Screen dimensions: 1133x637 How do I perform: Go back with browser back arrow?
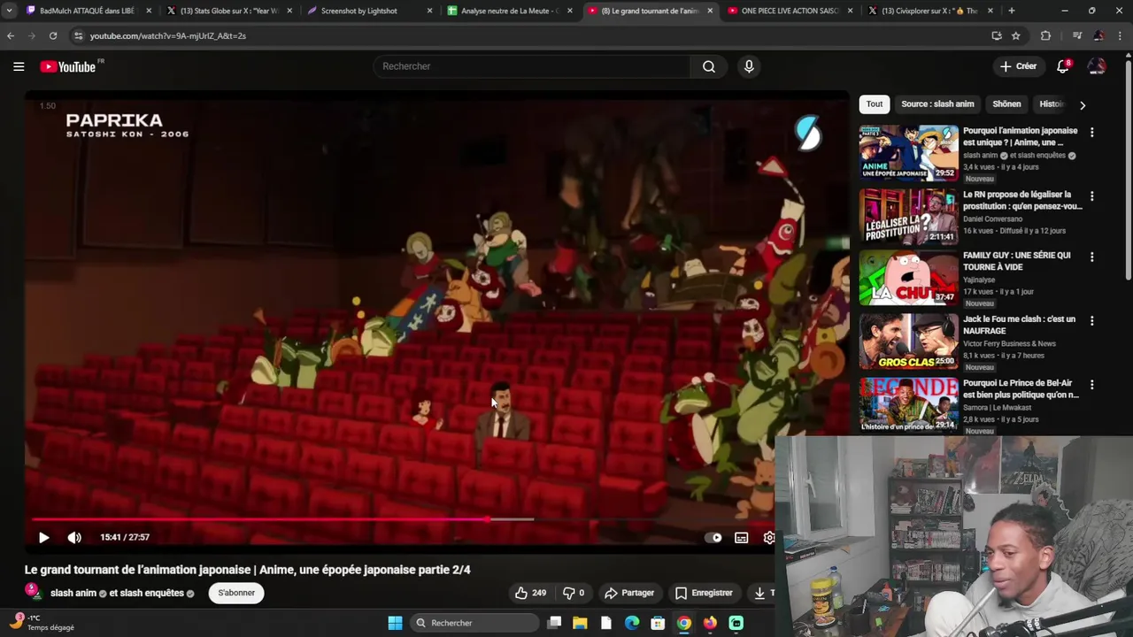click(x=11, y=35)
